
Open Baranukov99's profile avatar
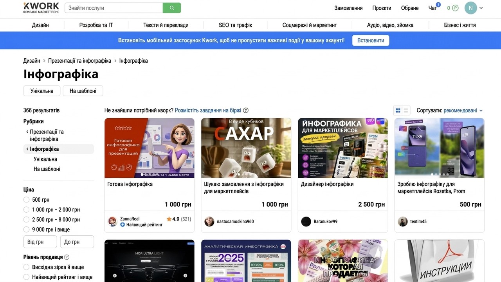(306, 222)
